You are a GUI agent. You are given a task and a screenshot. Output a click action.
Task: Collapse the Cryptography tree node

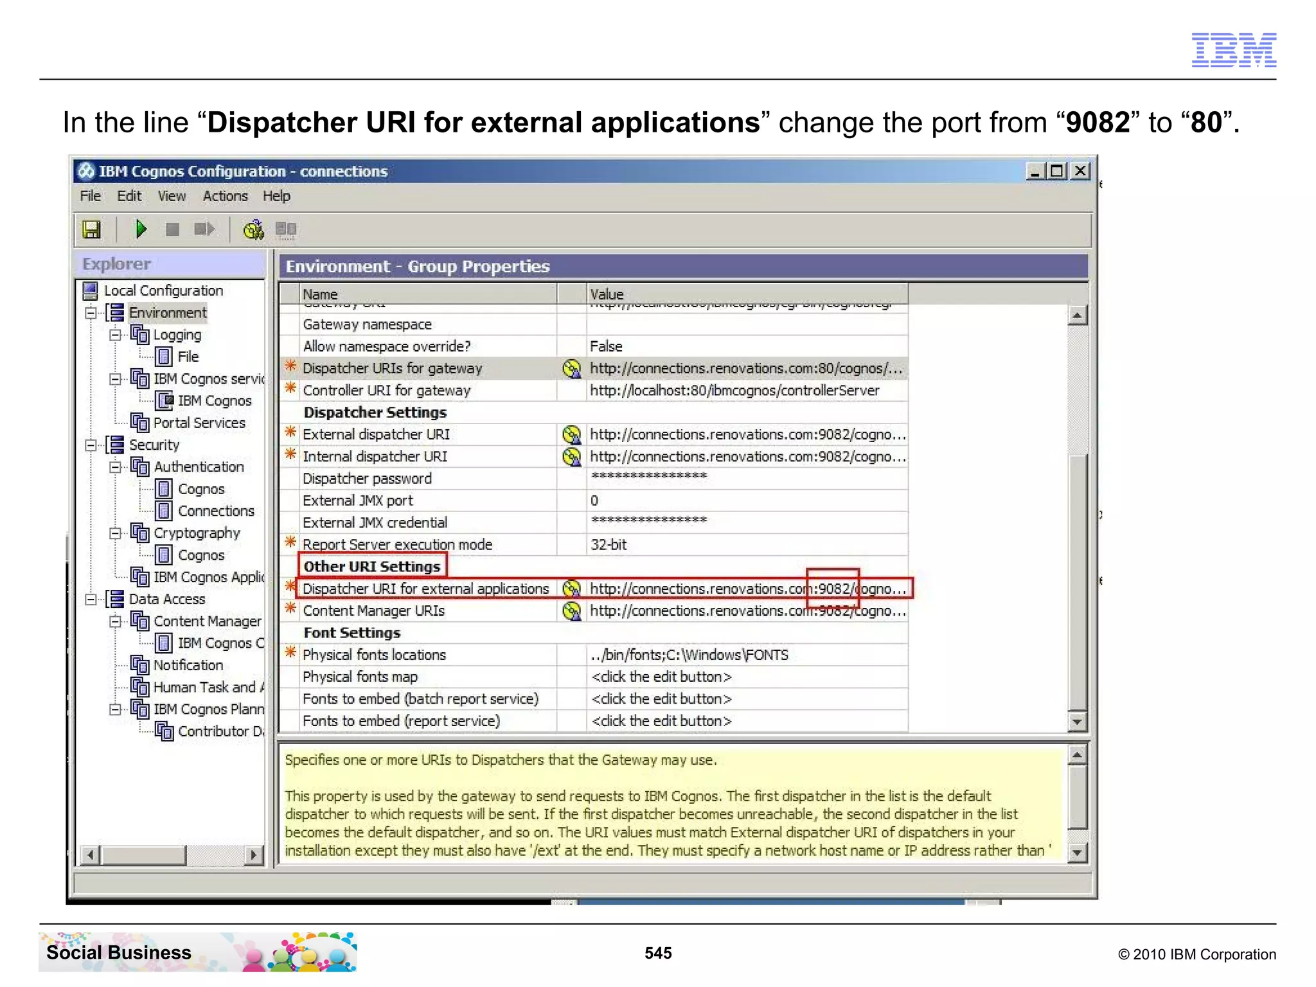115,533
